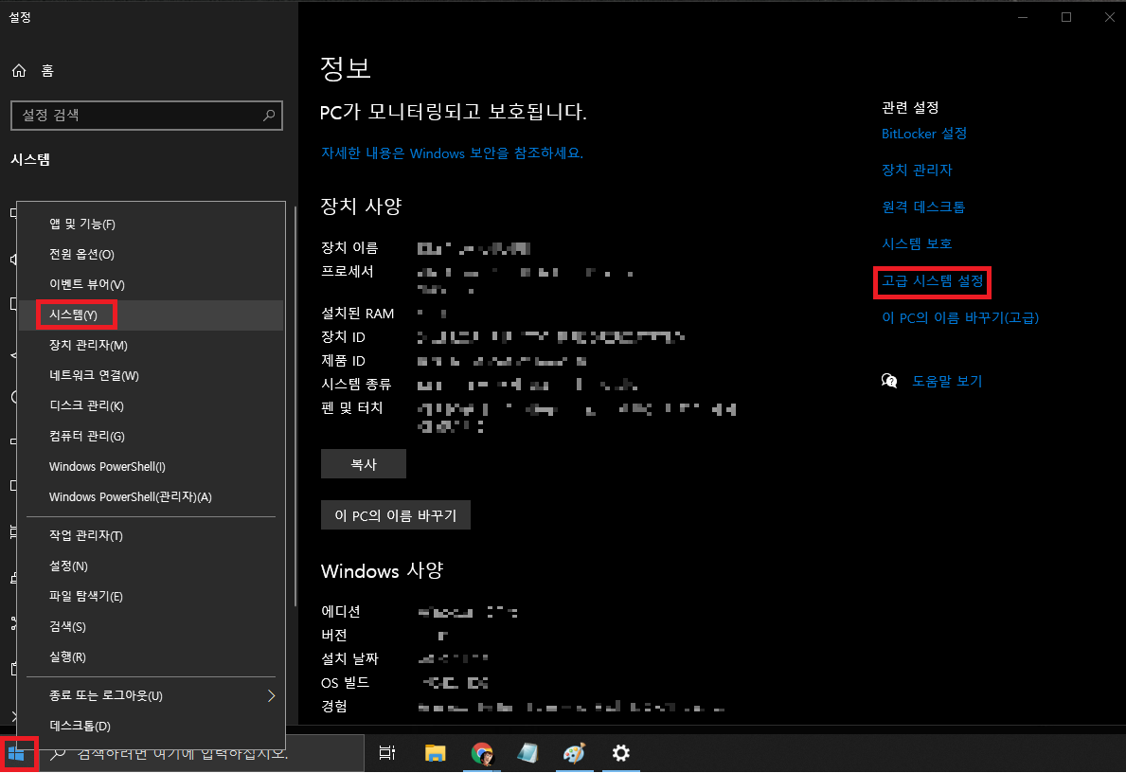Open Settings gear icon on taskbar
The width and height of the screenshot is (1126, 773).
click(620, 753)
